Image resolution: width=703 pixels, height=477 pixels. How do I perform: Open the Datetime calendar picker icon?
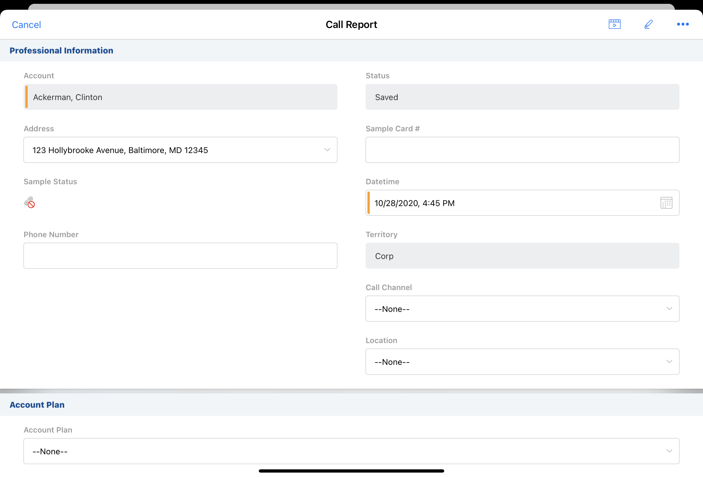pyautogui.click(x=666, y=203)
